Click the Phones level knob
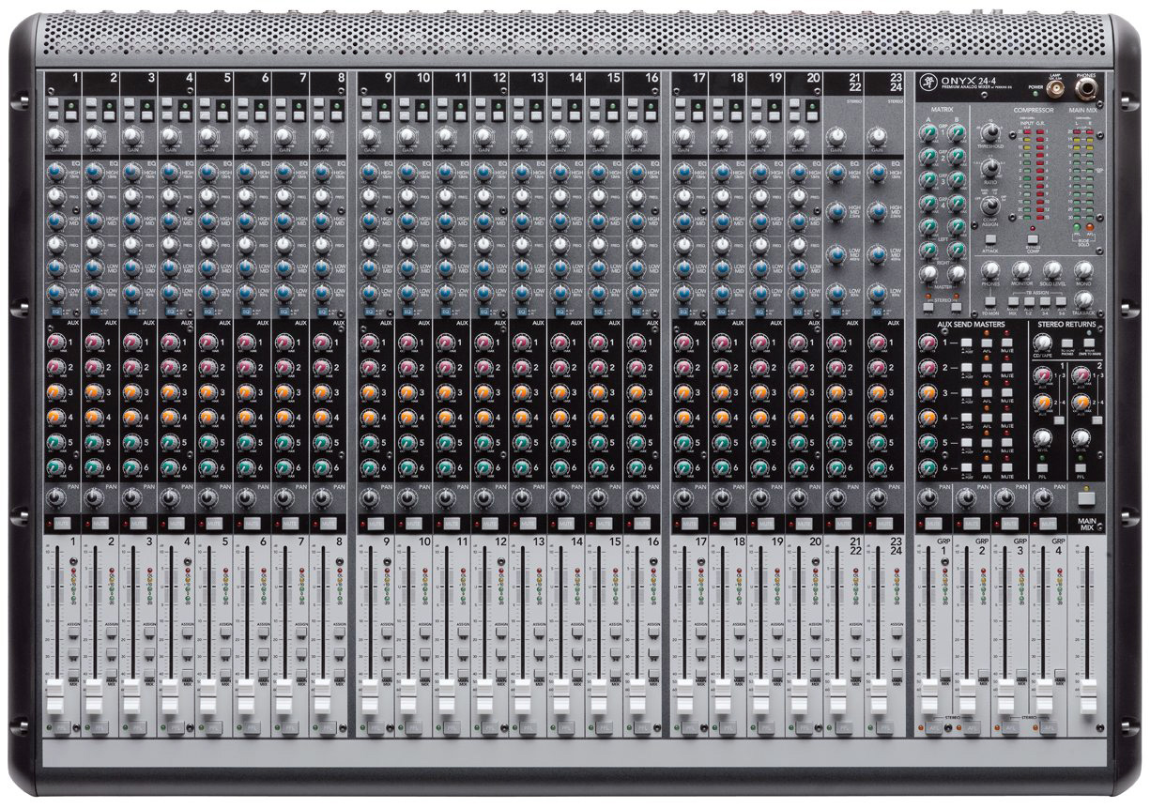This screenshot has height=808, width=1150. 991,272
